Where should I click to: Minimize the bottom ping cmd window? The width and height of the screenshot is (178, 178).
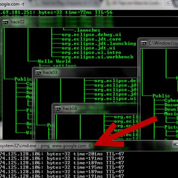pyautogui.click(x=175, y=144)
